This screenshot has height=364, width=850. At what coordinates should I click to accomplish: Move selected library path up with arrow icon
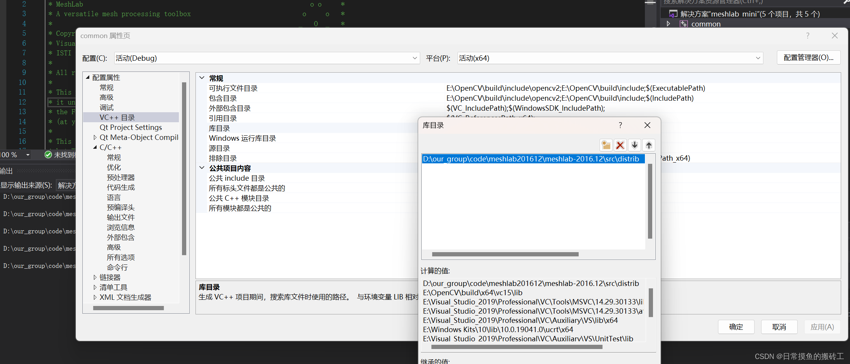[648, 145]
